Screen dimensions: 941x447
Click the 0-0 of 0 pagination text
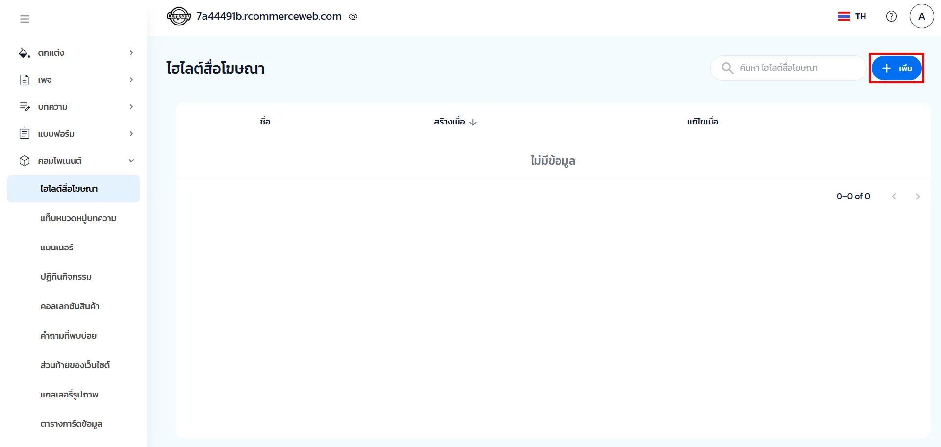(853, 196)
